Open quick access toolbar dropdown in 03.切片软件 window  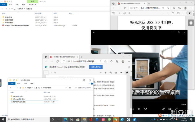(19, 80)
